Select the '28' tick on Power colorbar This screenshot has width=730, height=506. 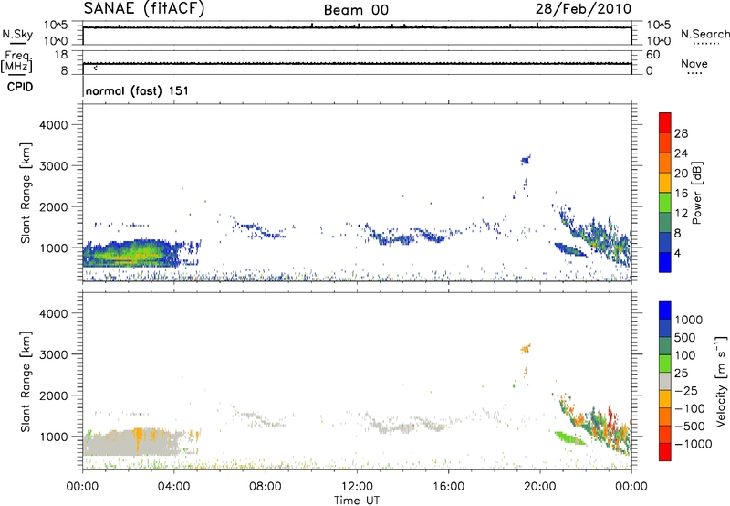coord(681,133)
